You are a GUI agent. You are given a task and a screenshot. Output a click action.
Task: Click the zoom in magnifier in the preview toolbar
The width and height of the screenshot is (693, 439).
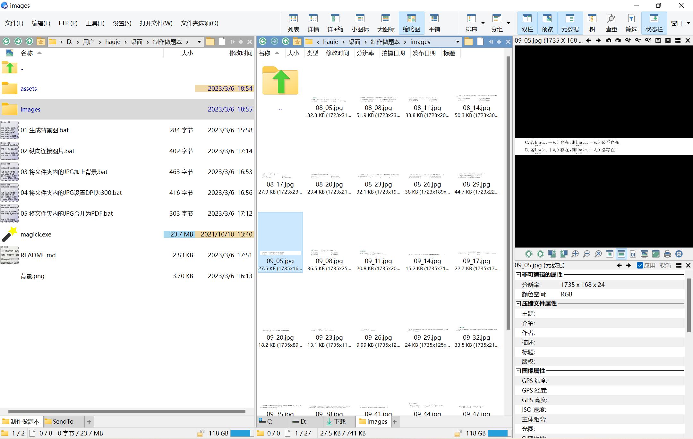[575, 254]
